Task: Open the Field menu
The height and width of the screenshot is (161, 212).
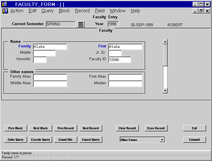Action: click(100, 11)
